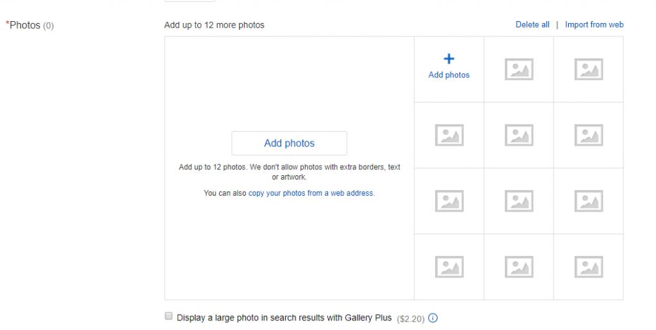
Task: Open the Delete all link
Action: coord(532,25)
